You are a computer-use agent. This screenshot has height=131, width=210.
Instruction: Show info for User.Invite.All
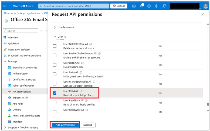click(81, 72)
